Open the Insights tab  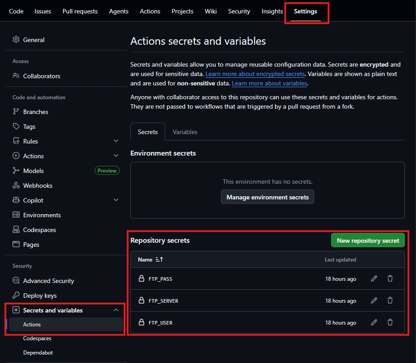tap(272, 11)
